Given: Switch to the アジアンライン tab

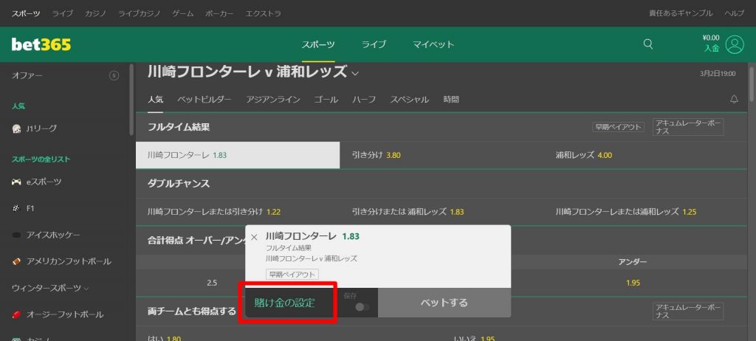Looking at the screenshot, I should pos(273,100).
